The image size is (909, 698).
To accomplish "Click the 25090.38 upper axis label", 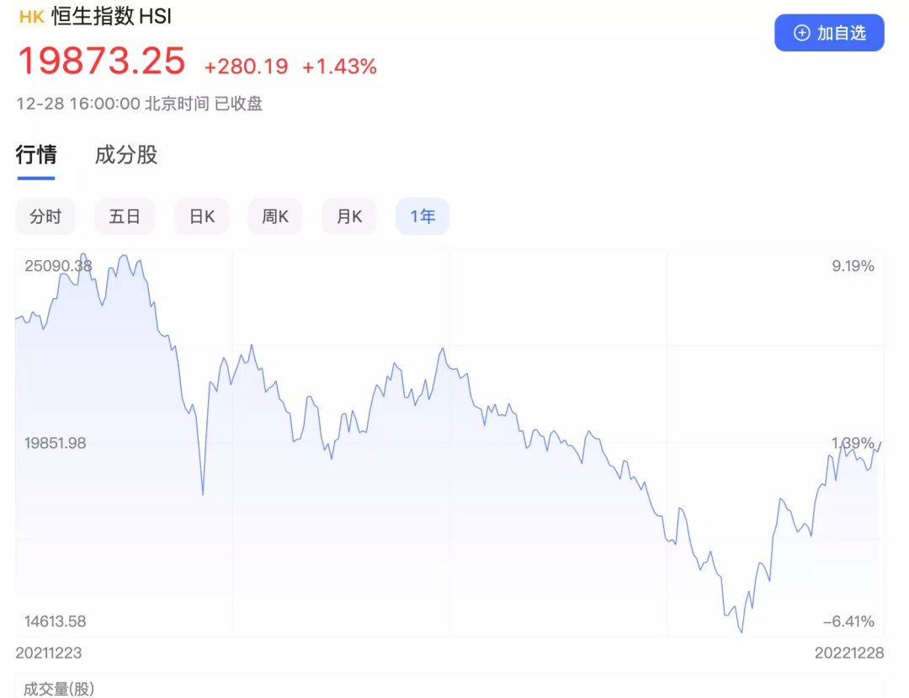I will 58,266.
